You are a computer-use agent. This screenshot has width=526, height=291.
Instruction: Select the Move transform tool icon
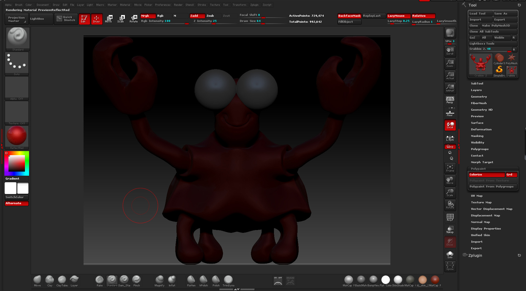point(108,19)
